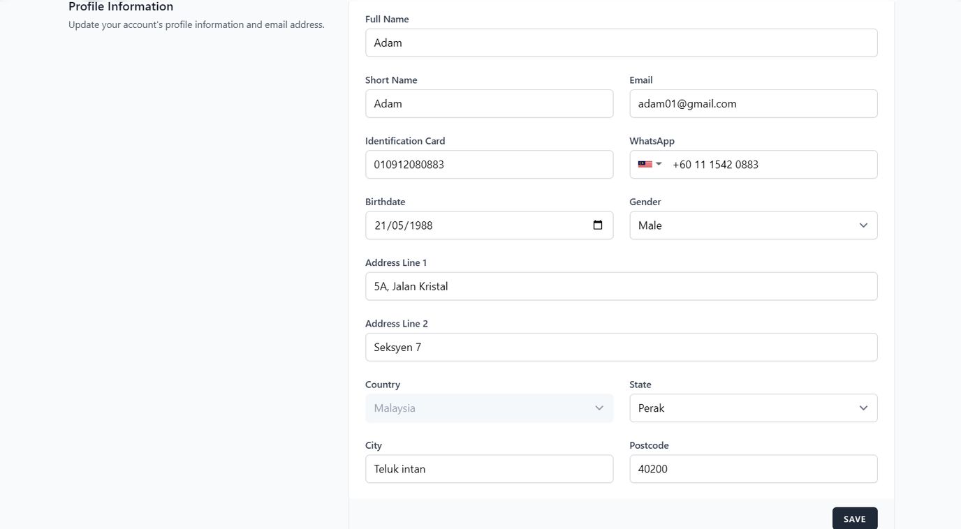Select the month portion of Birthdate
961x529 pixels.
398,225
